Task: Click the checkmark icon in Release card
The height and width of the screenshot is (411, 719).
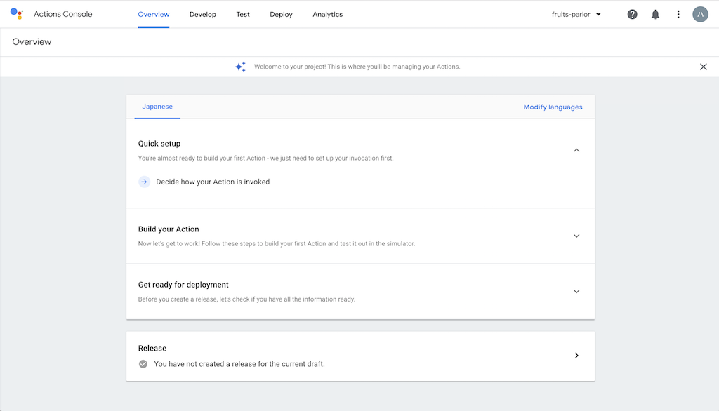Action: 143,364
